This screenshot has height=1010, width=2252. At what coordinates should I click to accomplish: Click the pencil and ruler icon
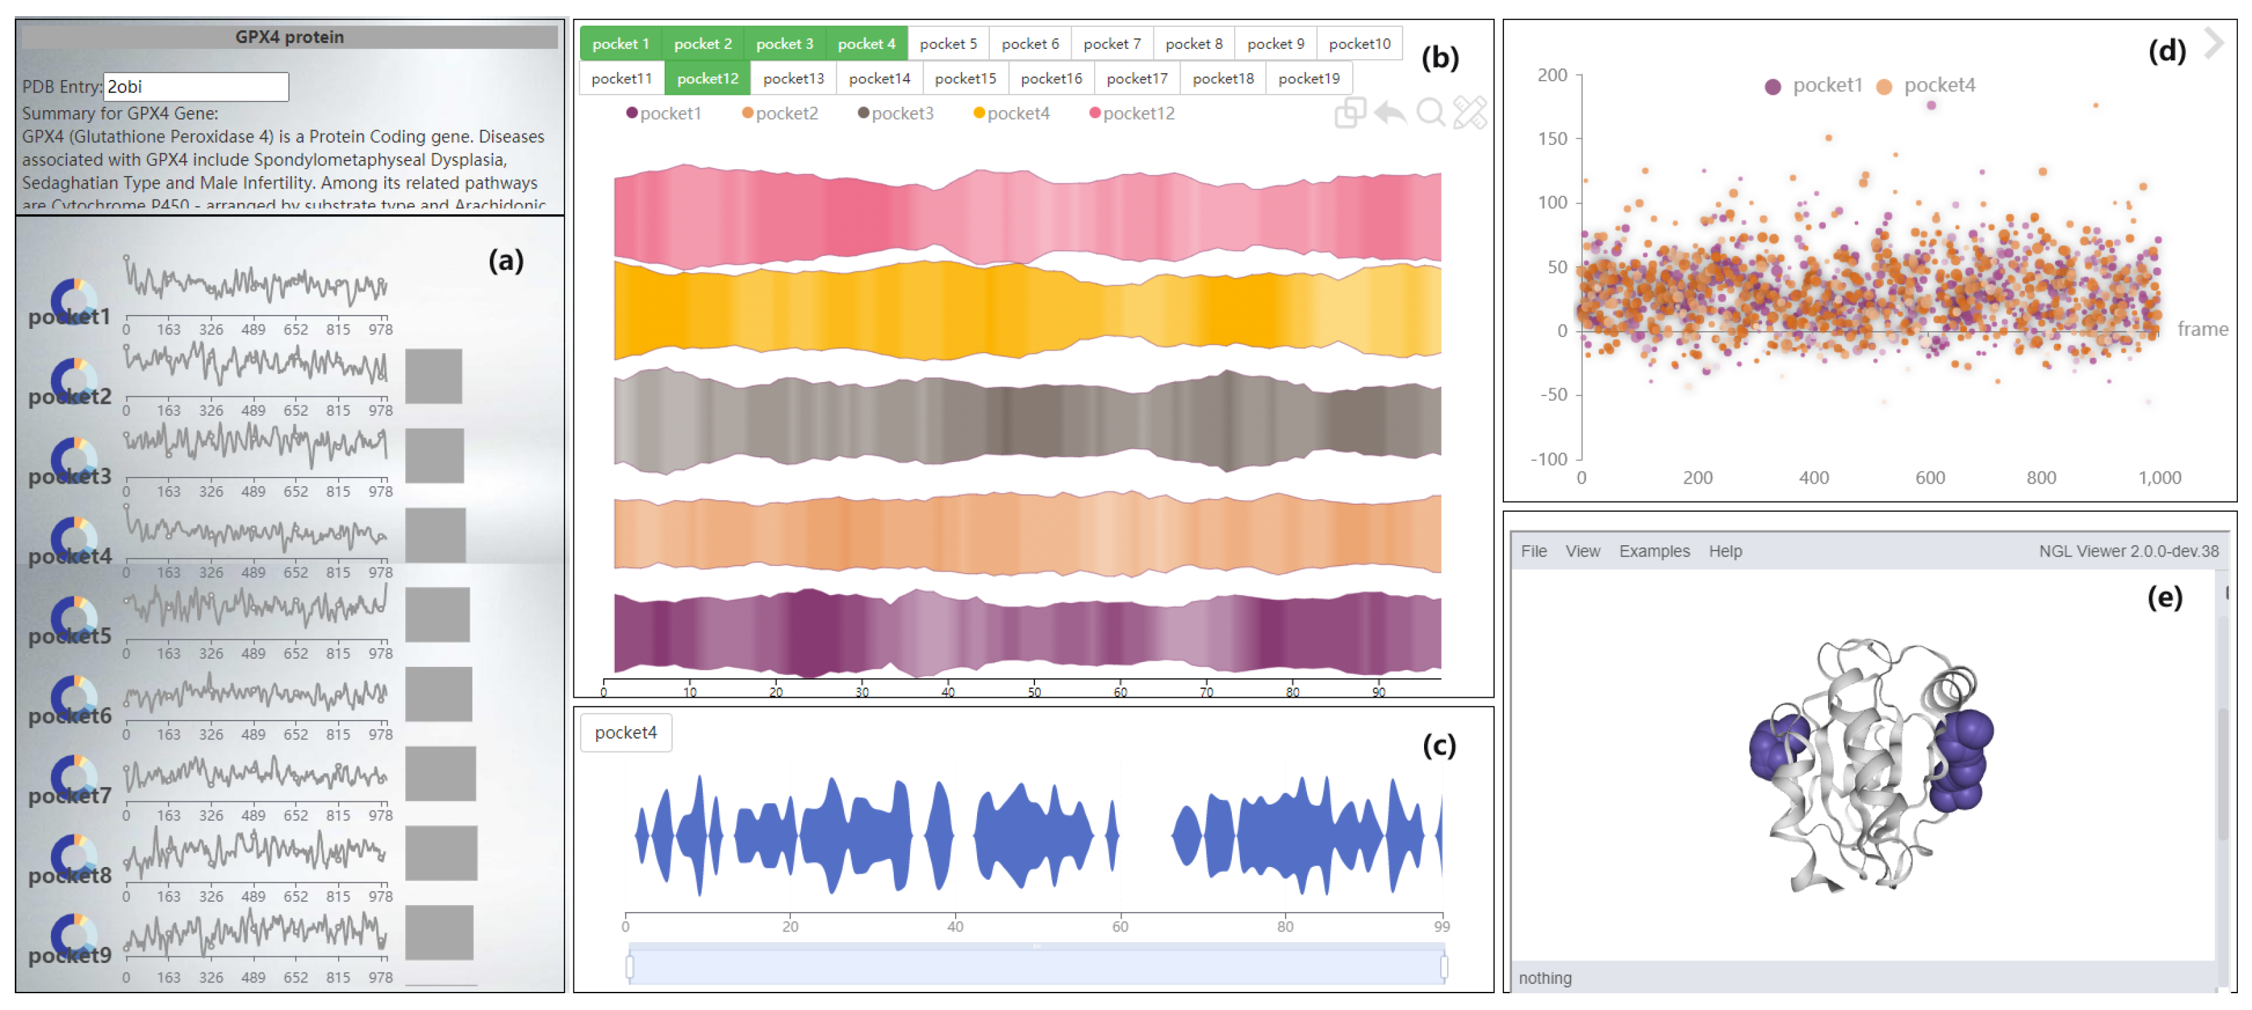[x=1470, y=113]
